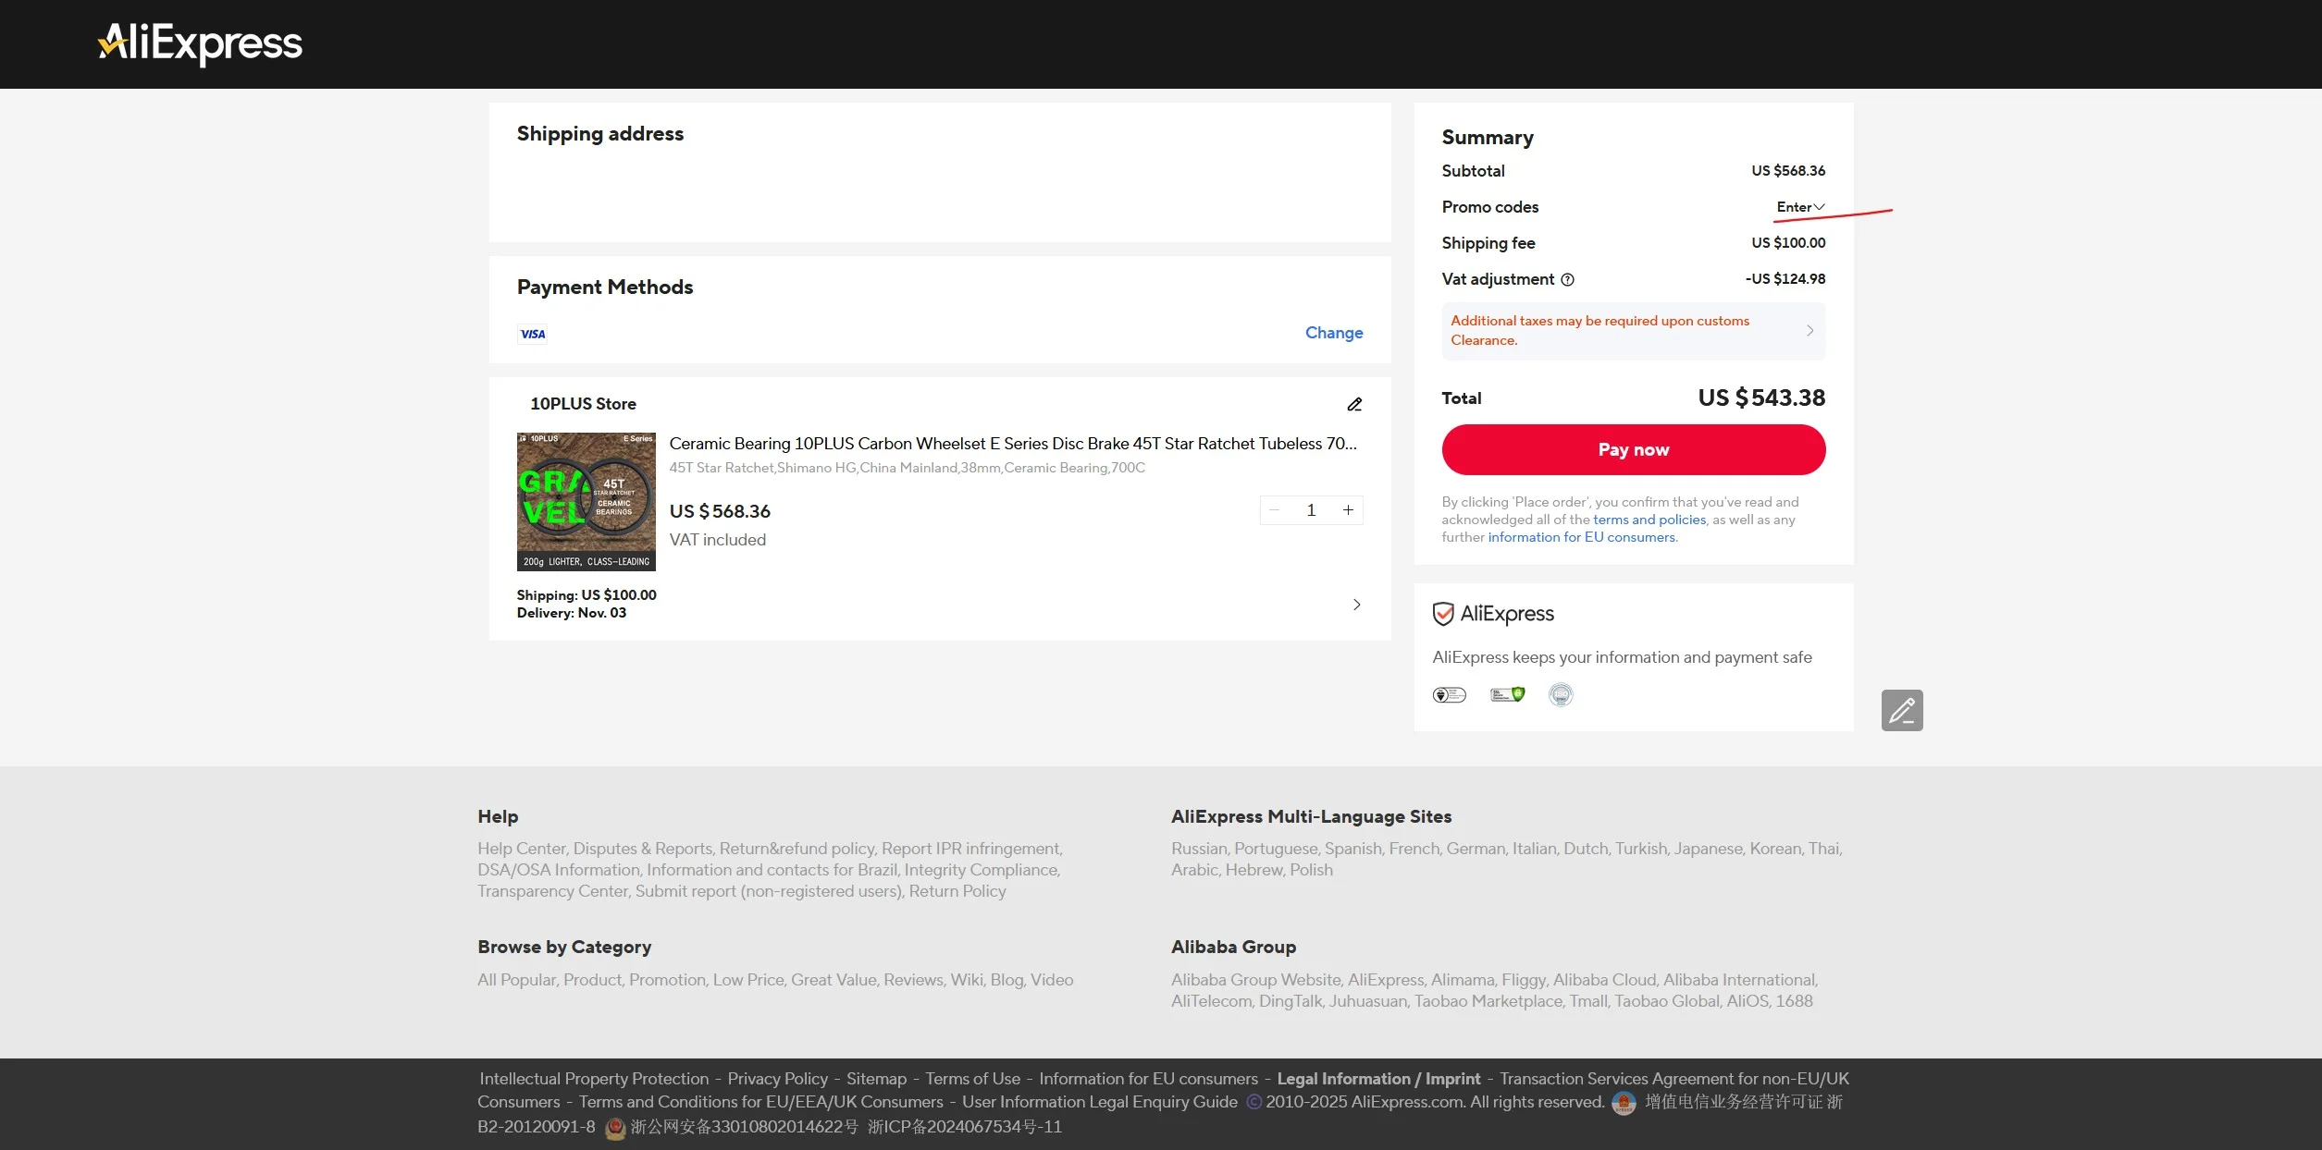This screenshot has height=1150, width=2322.
Task: Open the wheelset product thumbnail
Action: [587, 502]
